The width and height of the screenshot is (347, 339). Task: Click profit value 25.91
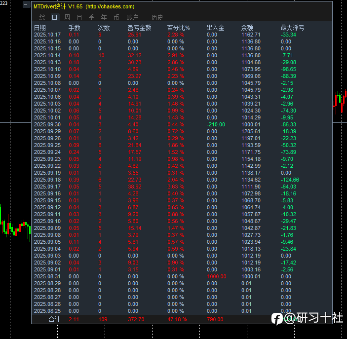pos(135,35)
